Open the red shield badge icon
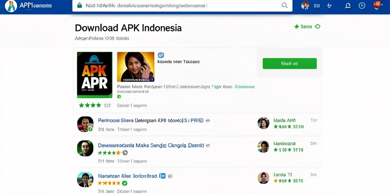This screenshot has height=195, width=390. coord(377,5)
